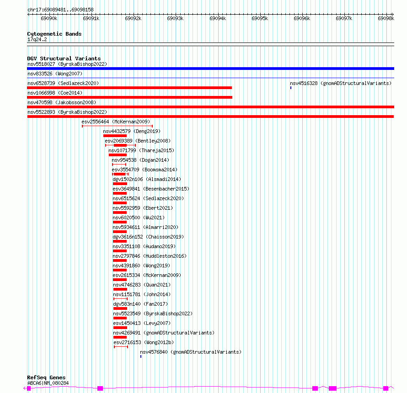Click the nsv5518027 (ByrskaBishop2022) blue bar
Image resolution: width=407 pixels, height=393 pixels.
pyautogui.click(x=210, y=69)
